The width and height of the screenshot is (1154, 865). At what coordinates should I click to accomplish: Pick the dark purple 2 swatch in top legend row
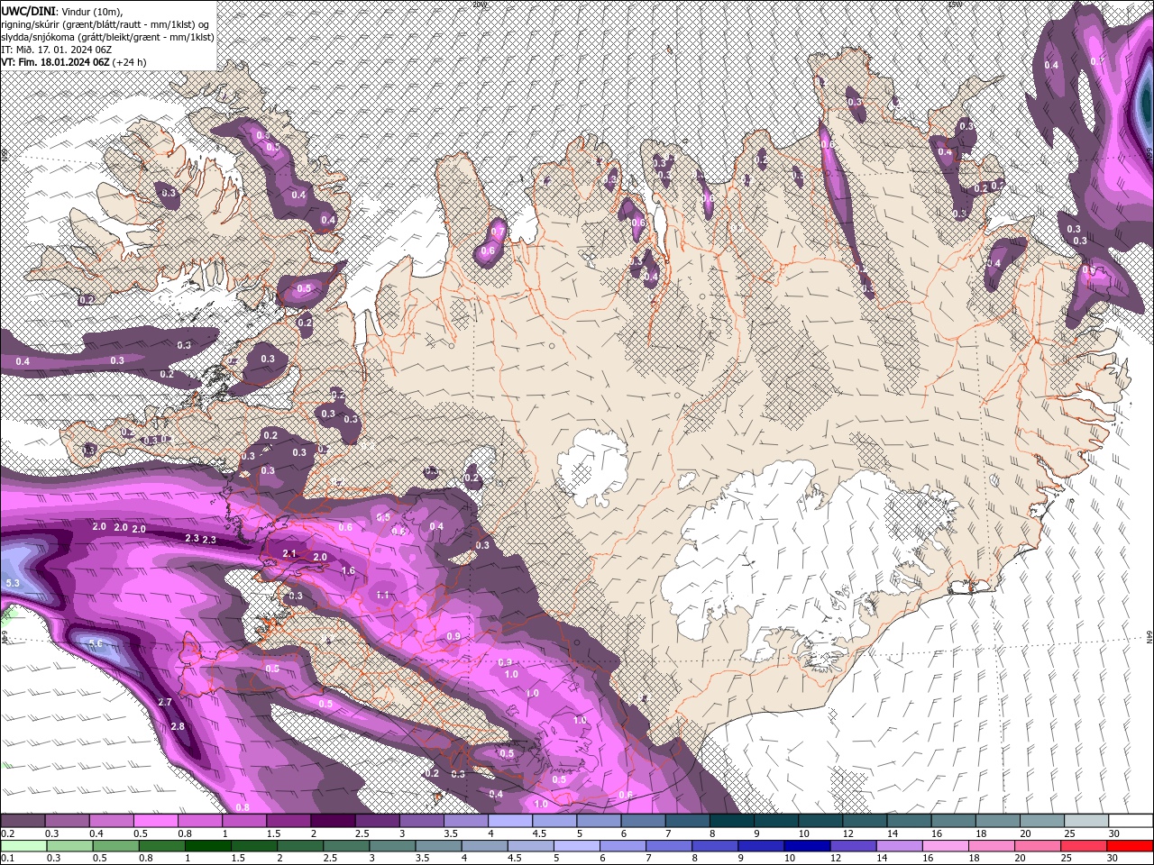coord(333,821)
